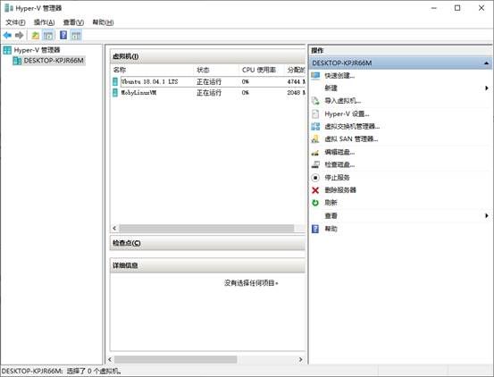Open 虚拟交换机管理器... action
The image size is (494, 377).
click(352, 126)
